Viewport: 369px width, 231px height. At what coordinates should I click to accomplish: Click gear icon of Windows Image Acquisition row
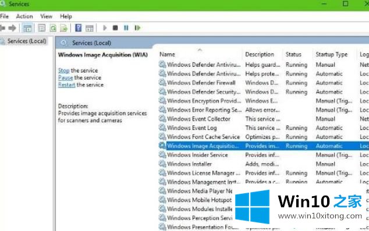pyautogui.click(x=162, y=146)
